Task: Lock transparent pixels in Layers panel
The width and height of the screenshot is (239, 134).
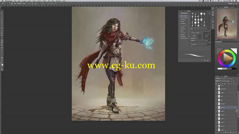Action: pyautogui.click(x=219, y=84)
